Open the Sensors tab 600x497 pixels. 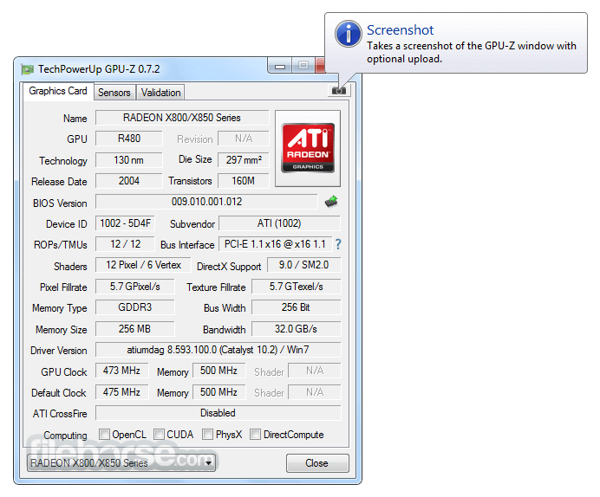(x=114, y=93)
